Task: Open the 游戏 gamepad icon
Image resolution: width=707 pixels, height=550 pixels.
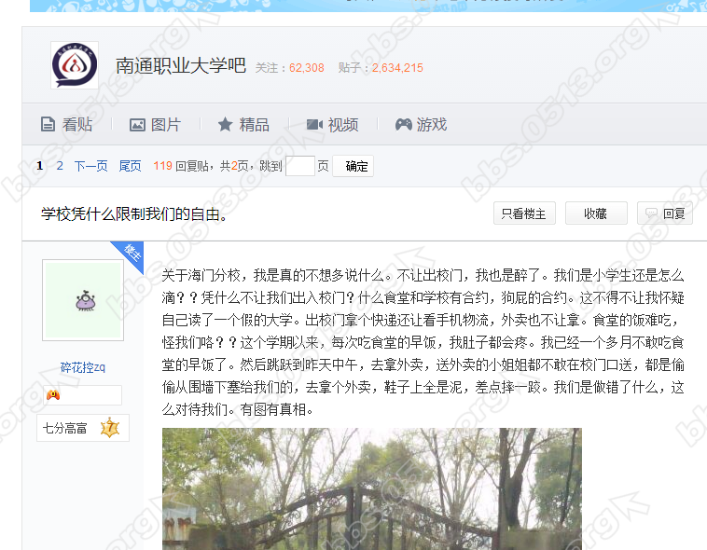Action: coord(404,124)
